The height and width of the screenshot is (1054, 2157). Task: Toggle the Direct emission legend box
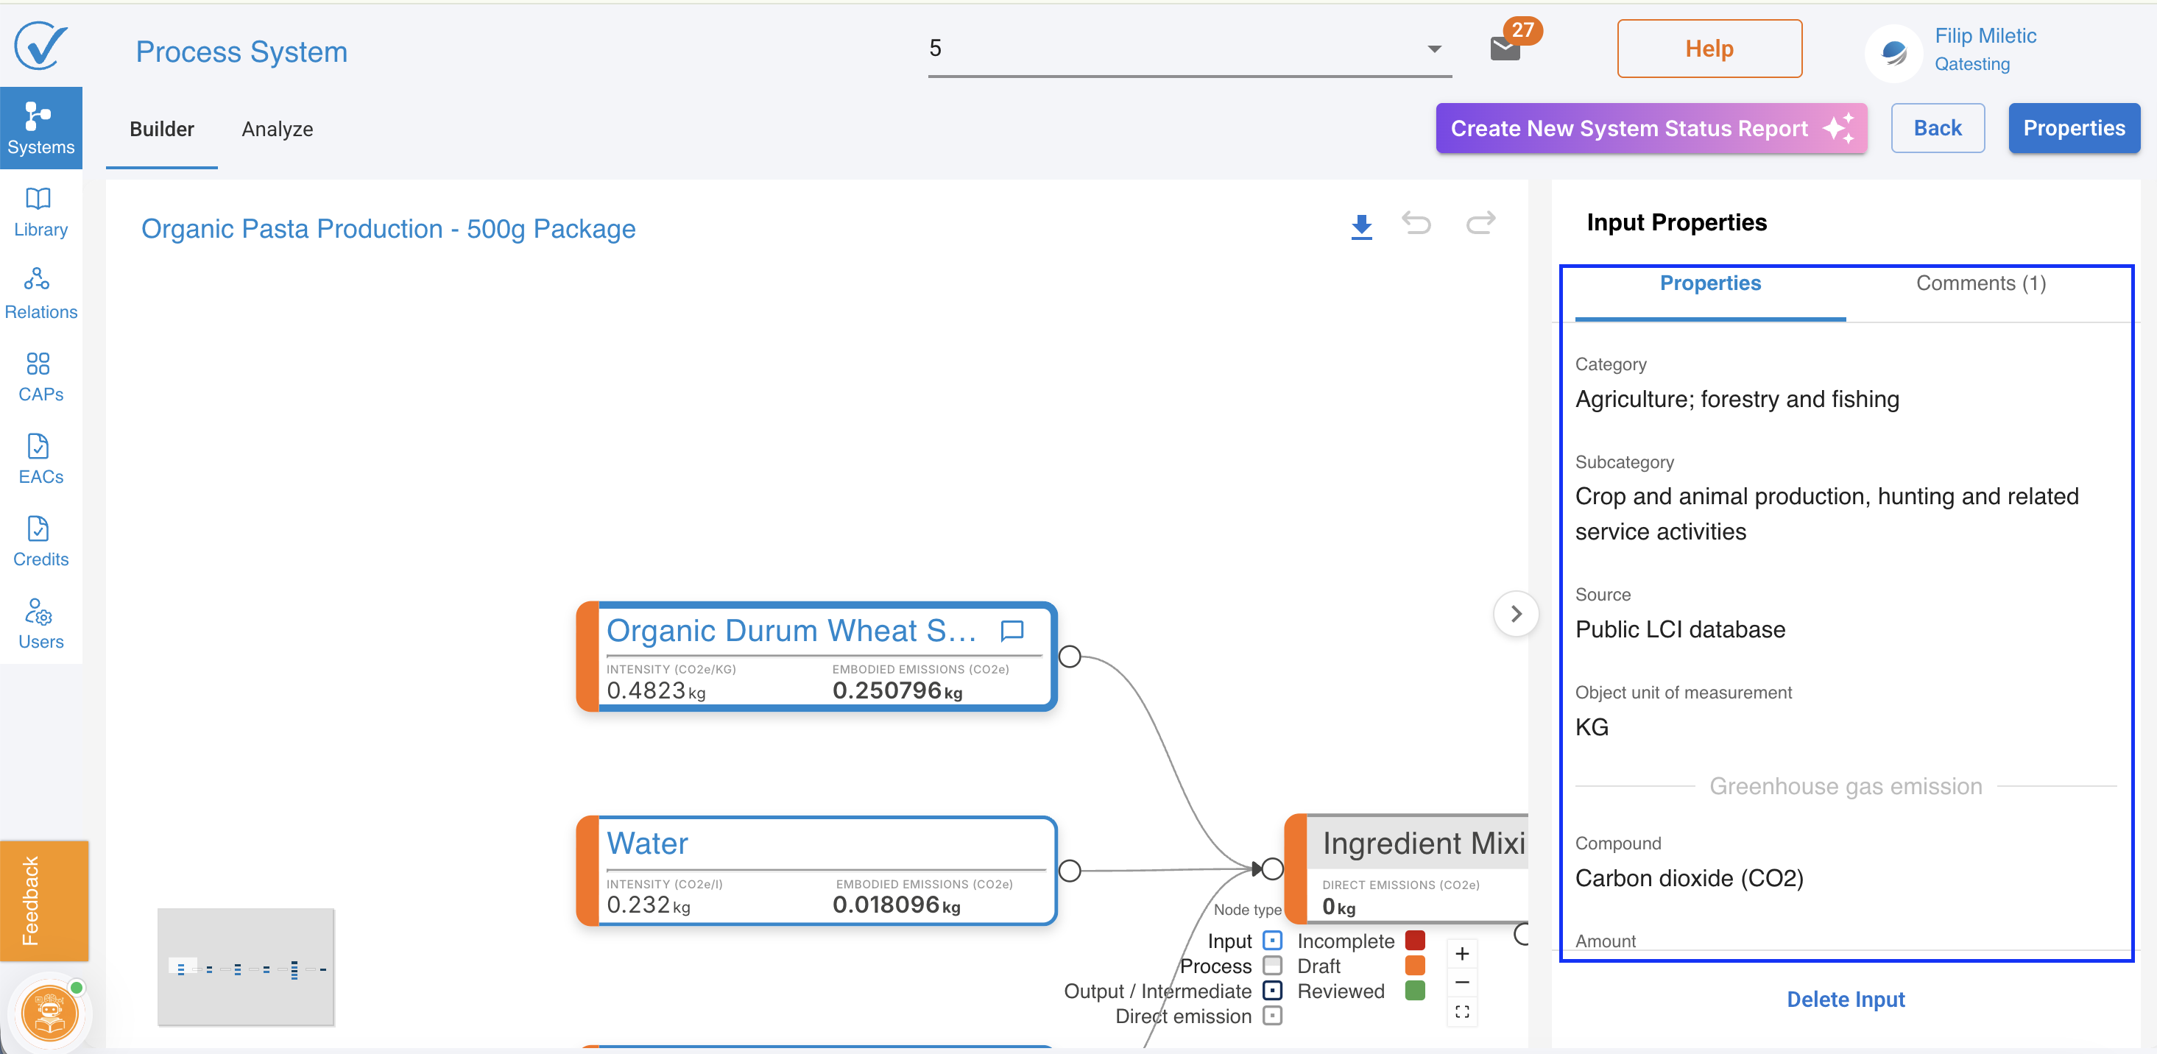(x=1272, y=1016)
